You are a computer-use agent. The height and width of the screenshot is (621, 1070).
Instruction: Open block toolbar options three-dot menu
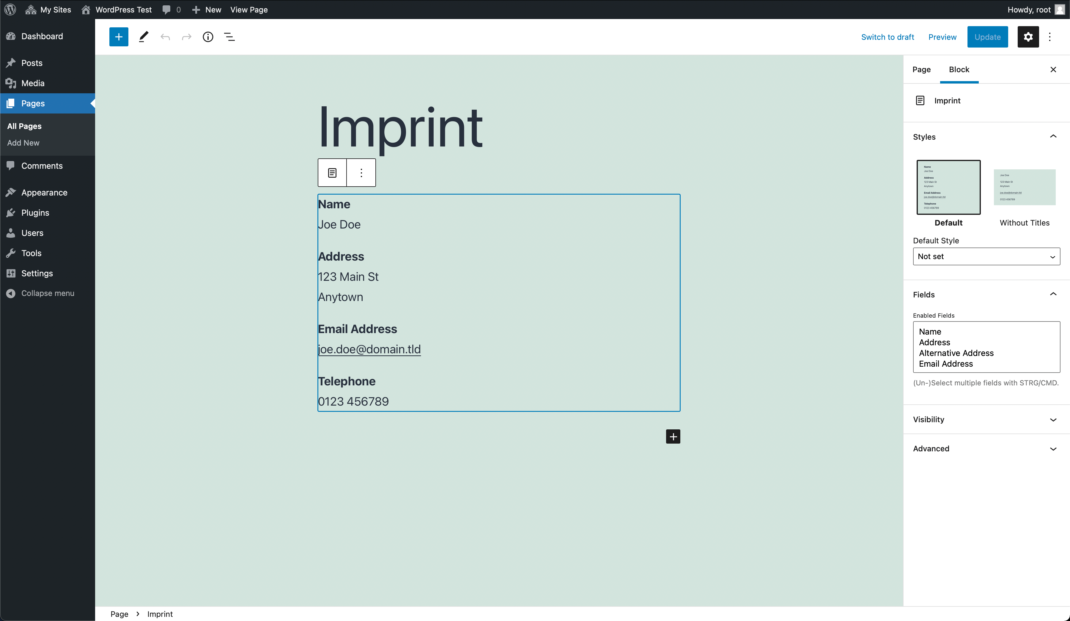pos(361,173)
